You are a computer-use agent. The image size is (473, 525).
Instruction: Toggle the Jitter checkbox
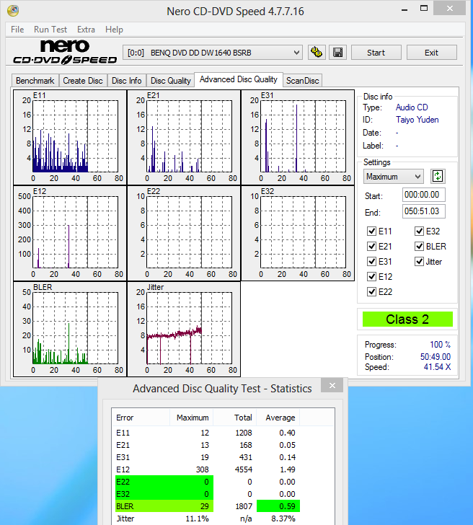pos(419,261)
